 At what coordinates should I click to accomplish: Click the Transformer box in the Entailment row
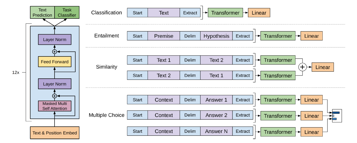(278, 36)
